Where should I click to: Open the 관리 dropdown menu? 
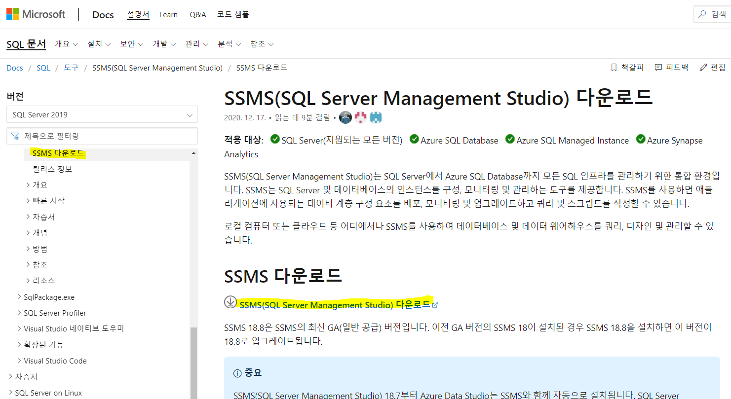coord(197,44)
